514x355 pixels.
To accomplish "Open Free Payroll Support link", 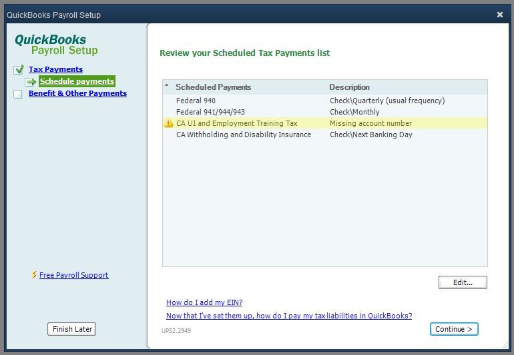I will click(x=73, y=275).
